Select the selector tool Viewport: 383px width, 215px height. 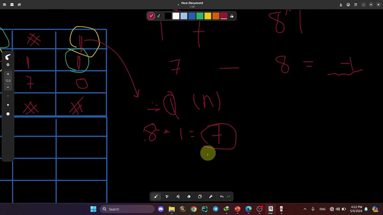coord(200,196)
